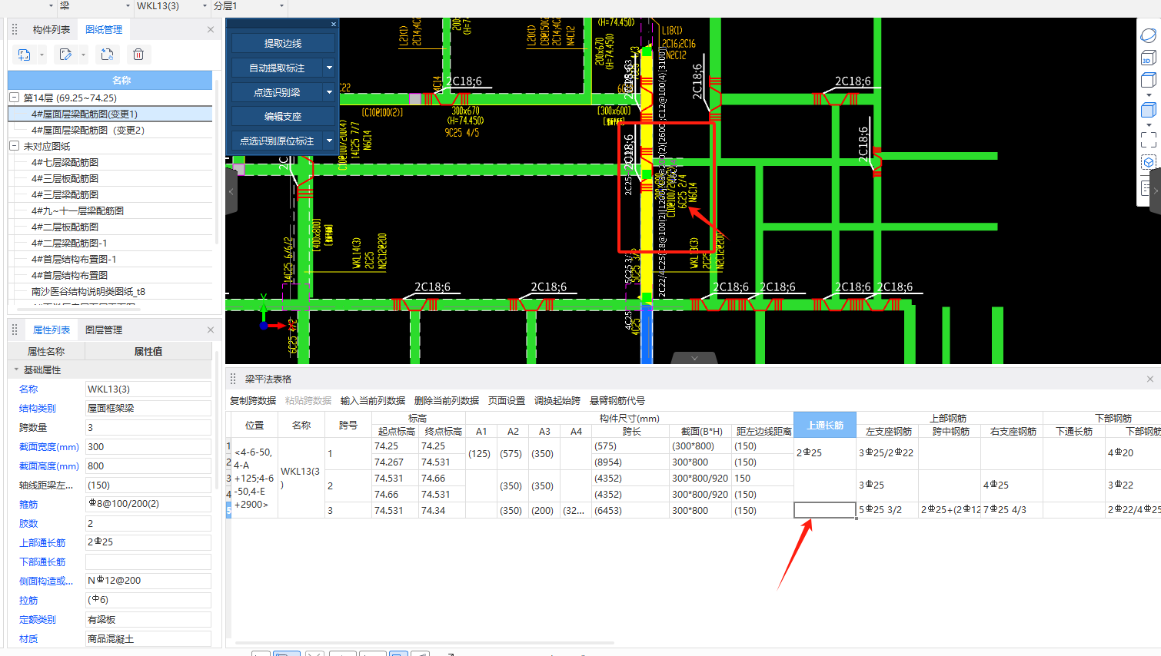
Task: Click 删除当前列数据 in the table toolbar
Action: click(x=447, y=401)
